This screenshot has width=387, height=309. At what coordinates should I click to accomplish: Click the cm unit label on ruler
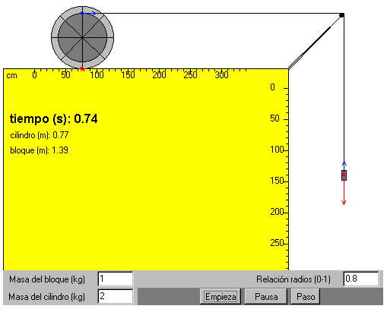pos(11,75)
